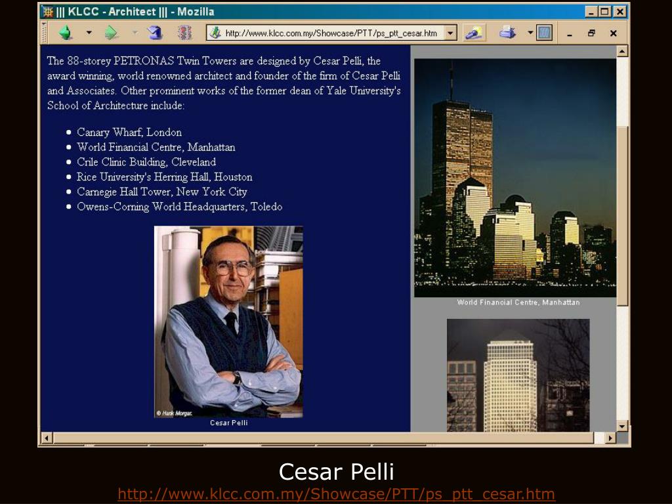Click the horizontal scrollbar right arrow

click(610, 438)
